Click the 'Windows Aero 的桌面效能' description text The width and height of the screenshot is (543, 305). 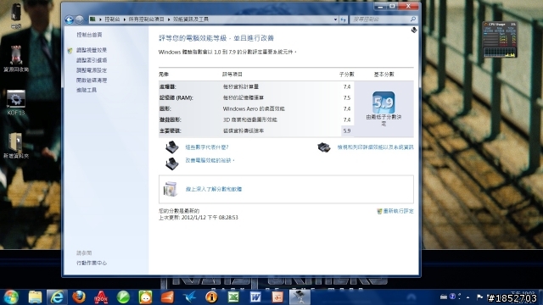(x=254, y=108)
